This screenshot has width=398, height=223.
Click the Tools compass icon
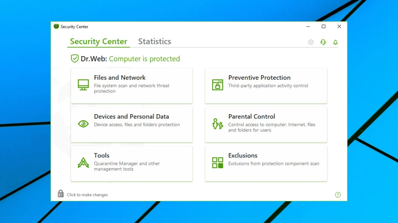[x=83, y=162]
